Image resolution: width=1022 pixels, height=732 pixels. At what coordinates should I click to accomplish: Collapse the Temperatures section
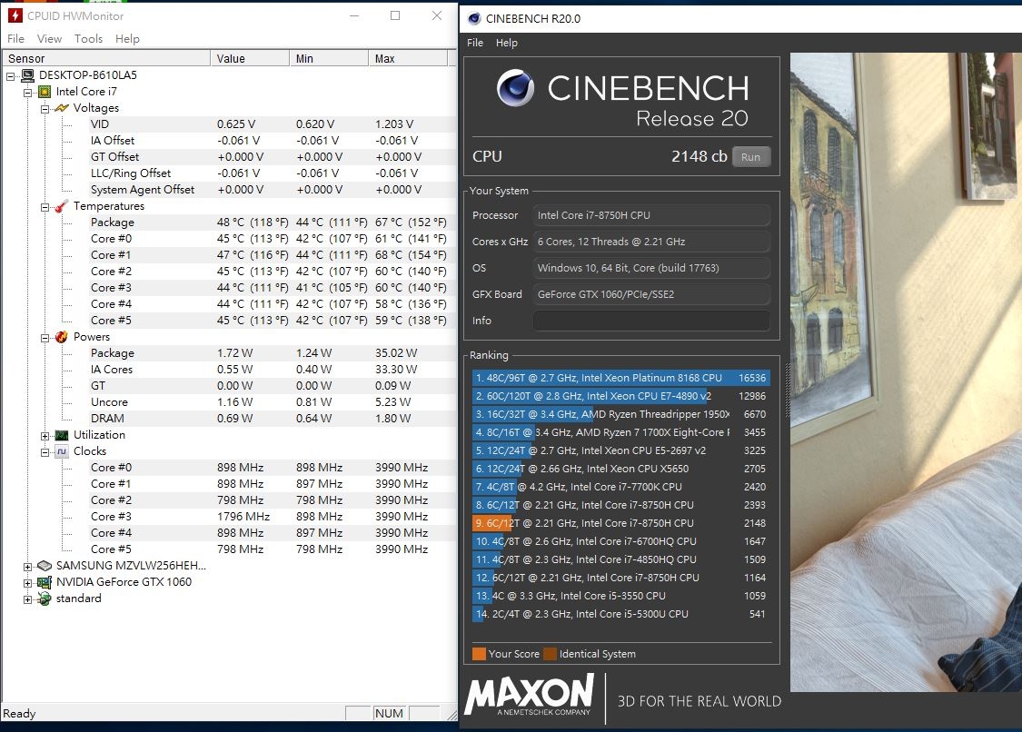45,207
